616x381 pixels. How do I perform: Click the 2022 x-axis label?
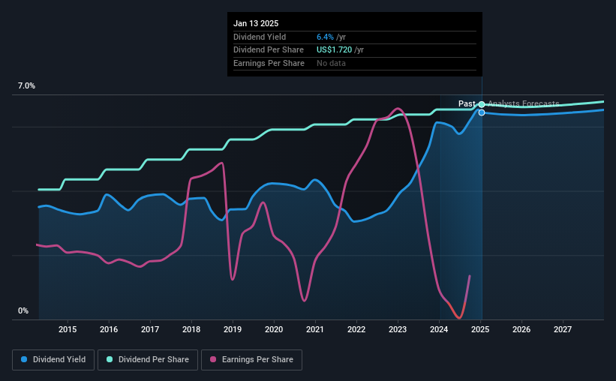pyautogui.click(x=356, y=329)
